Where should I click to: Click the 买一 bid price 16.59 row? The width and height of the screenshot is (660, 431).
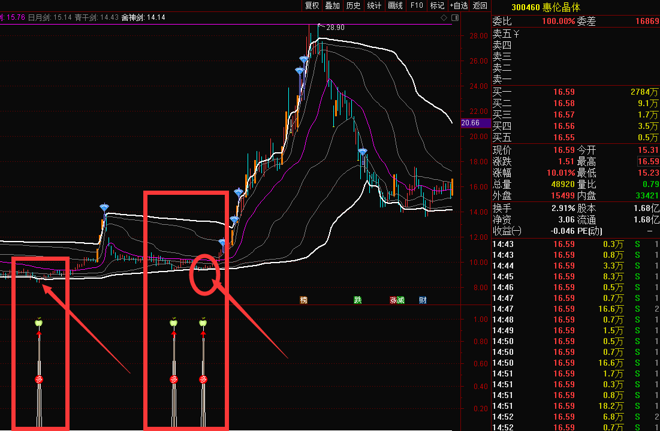tap(563, 92)
